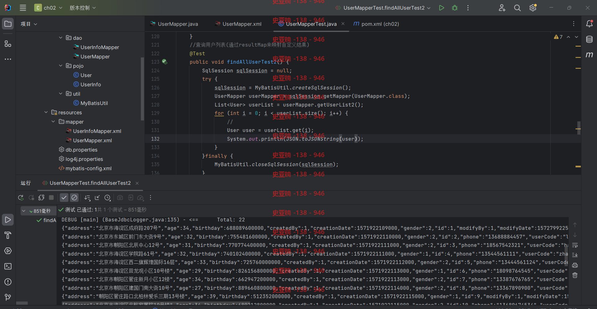Switch to UserMapper.xml tab
This screenshot has width=597, height=309.
(238, 24)
